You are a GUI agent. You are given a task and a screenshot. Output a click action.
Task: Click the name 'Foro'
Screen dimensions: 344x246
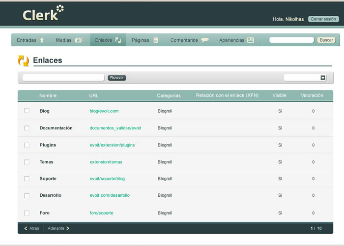[x=45, y=213]
